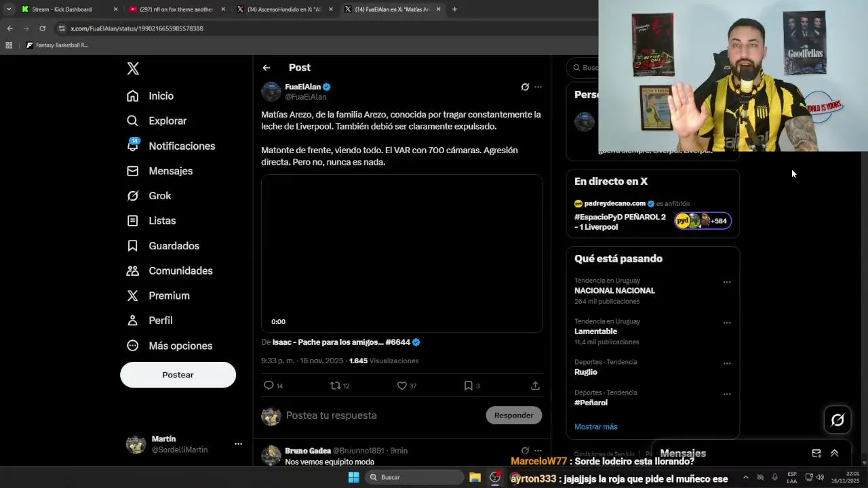Screen dimensions: 868x488
Task: Open X home via the X logo
Action: pos(133,68)
